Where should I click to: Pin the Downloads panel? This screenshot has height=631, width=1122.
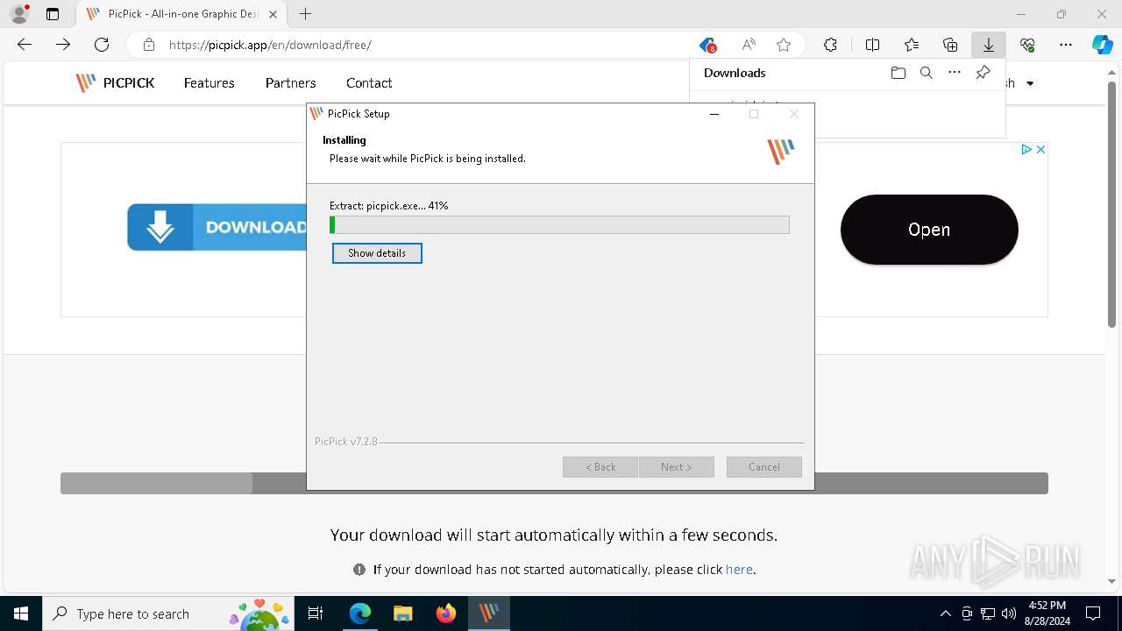point(983,73)
